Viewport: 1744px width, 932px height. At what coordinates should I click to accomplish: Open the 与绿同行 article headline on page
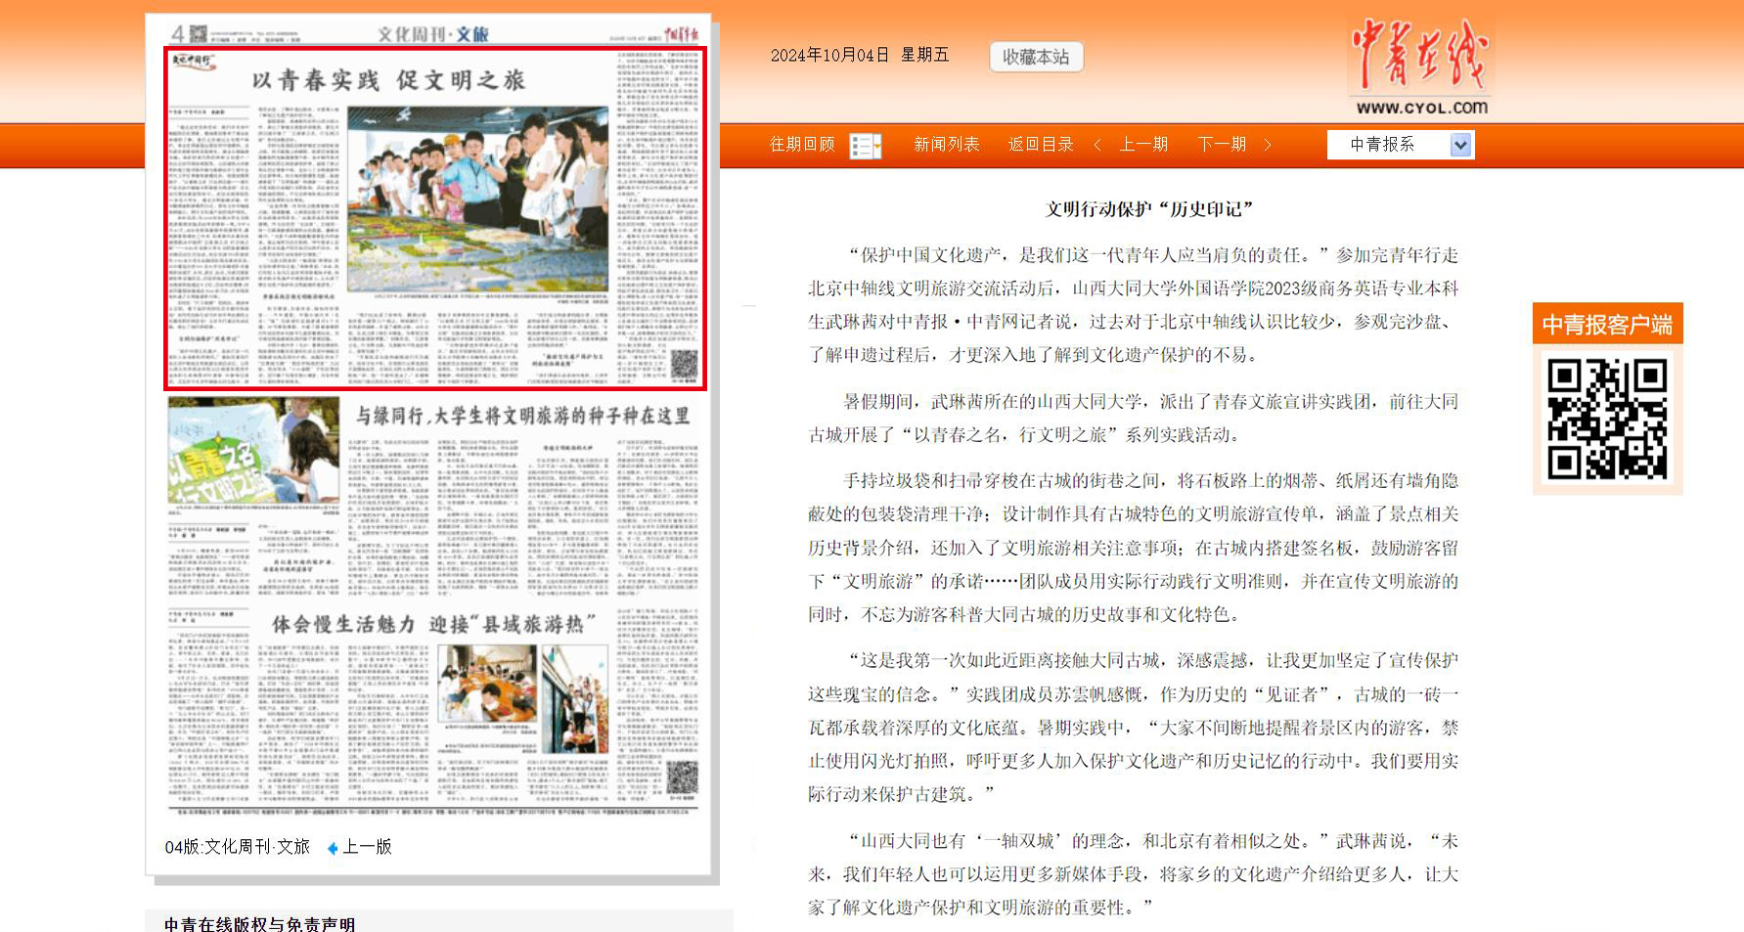click(x=521, y=416)
